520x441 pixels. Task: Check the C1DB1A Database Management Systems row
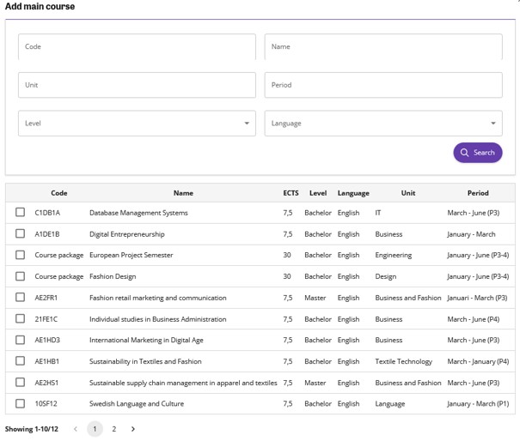[21, 212]
